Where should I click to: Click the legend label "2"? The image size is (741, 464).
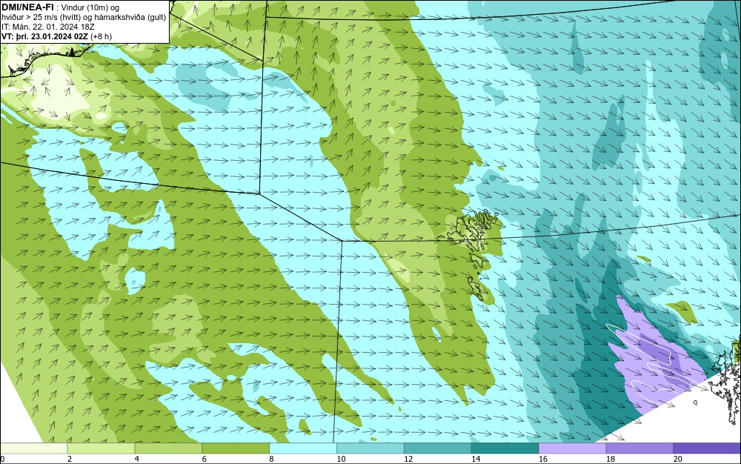(70, 459)
